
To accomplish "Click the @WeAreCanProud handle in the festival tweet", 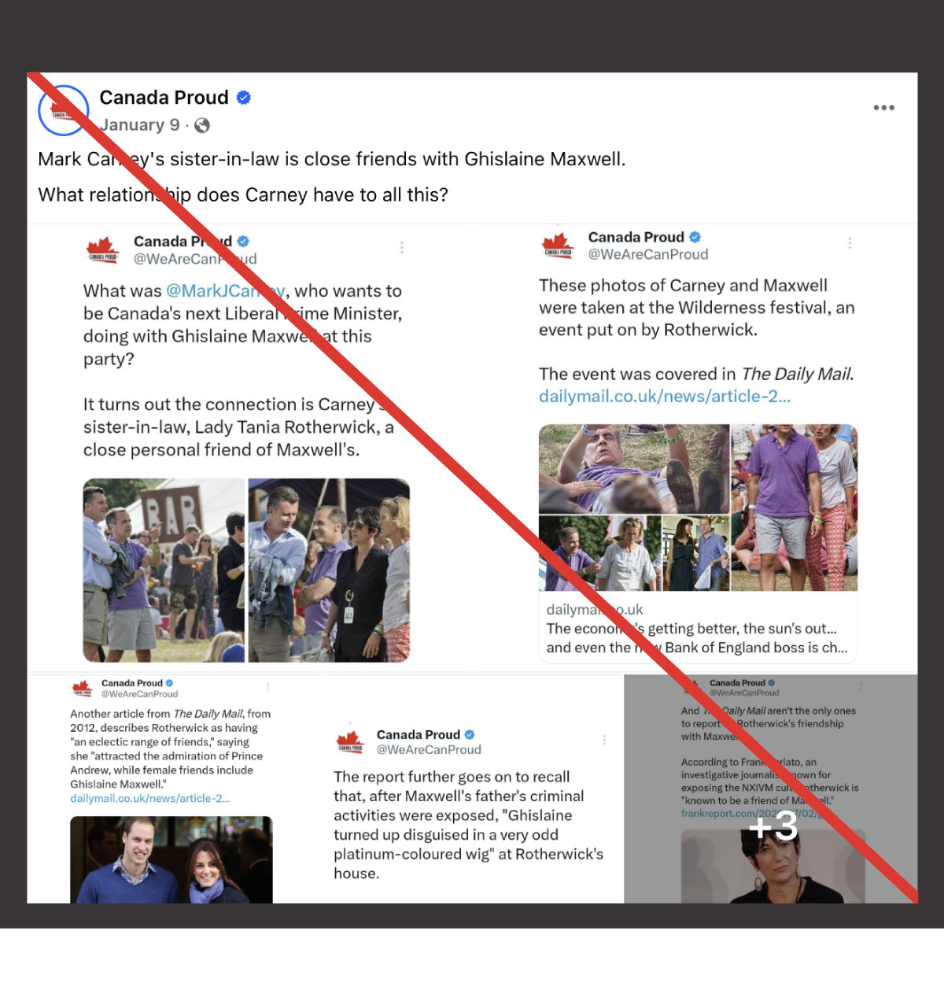I will tap(648, 255).
